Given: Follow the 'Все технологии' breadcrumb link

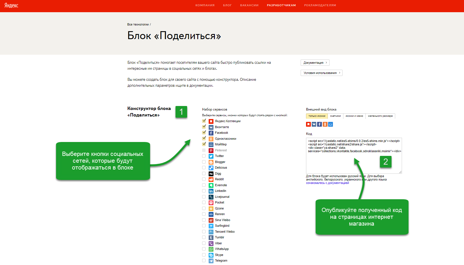Looking at the screenshot, I should (138, 24).
